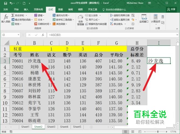Click Remove Arrows (移去箭头)
Screen dimensions: 180x134
point(117,24)
